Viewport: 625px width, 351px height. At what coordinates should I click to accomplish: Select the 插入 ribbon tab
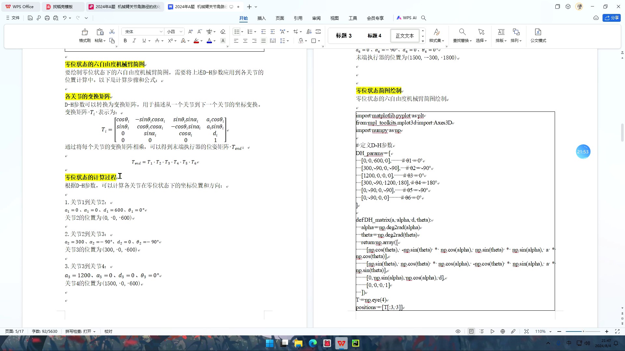coord(261,18)
